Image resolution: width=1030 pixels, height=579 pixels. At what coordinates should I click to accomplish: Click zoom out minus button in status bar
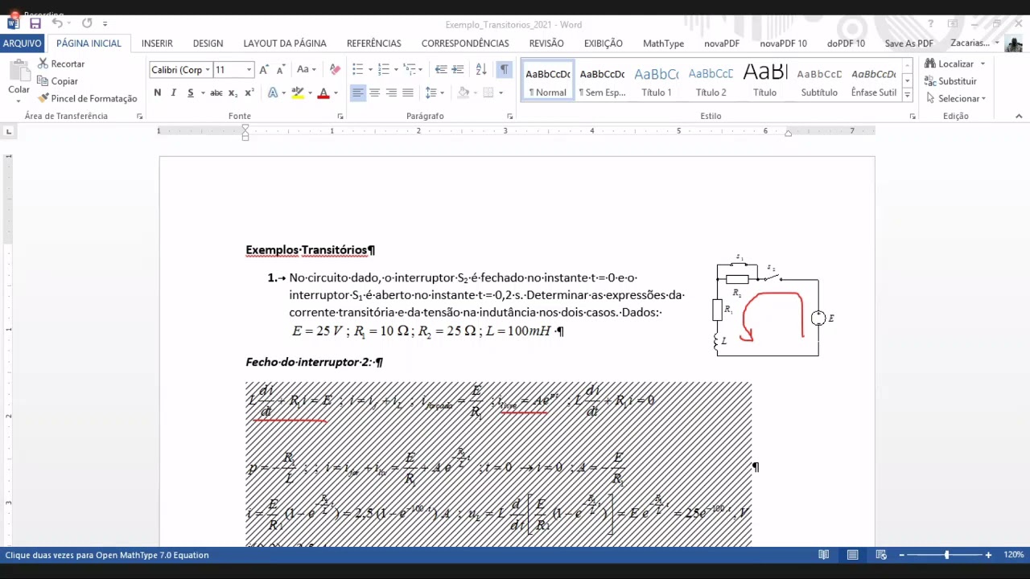coord(902,555)
